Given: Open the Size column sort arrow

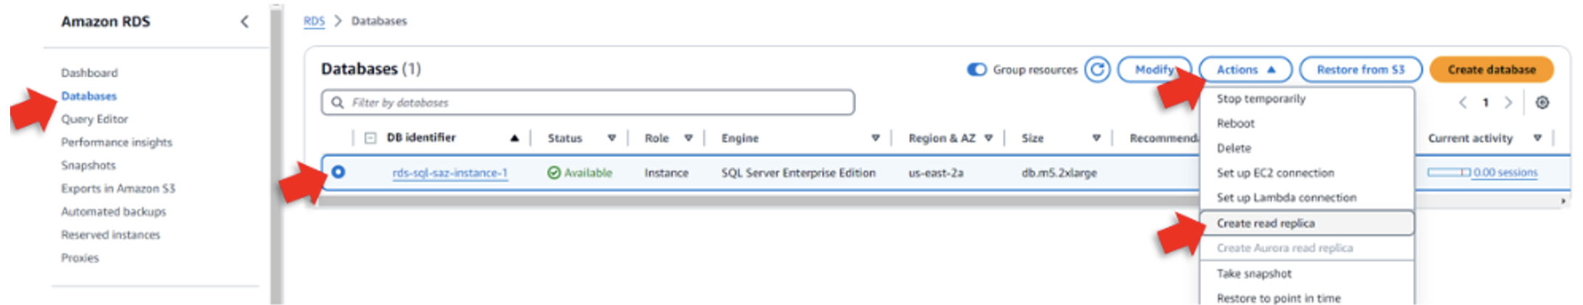Looking at the screenshot, I should pos(1096,138).
